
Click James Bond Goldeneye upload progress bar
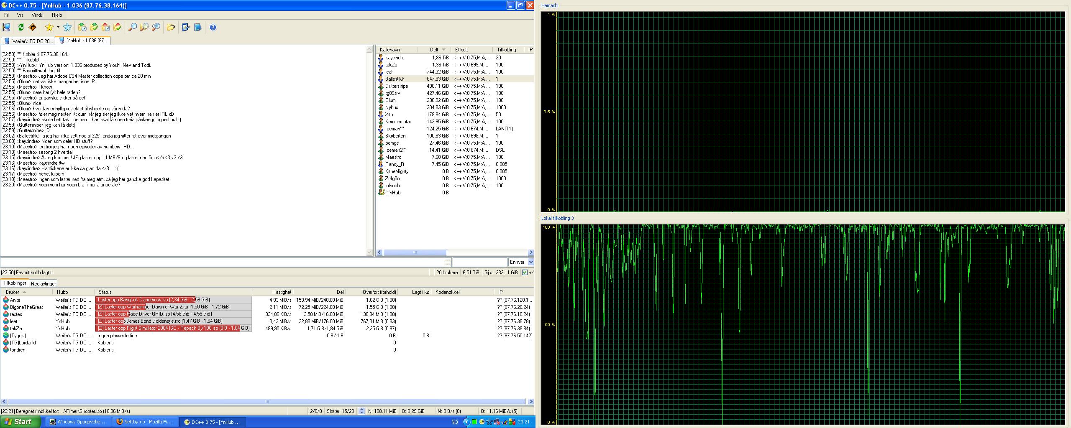click(174, 321)
